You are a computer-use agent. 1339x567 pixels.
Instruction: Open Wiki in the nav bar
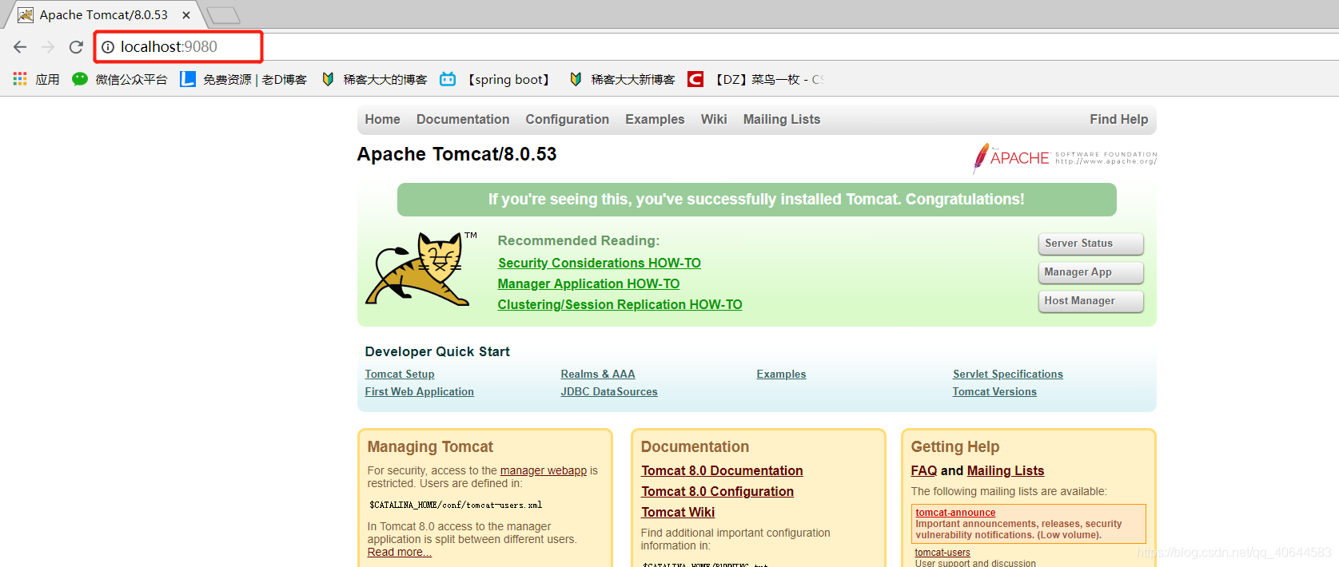[714, 119]
